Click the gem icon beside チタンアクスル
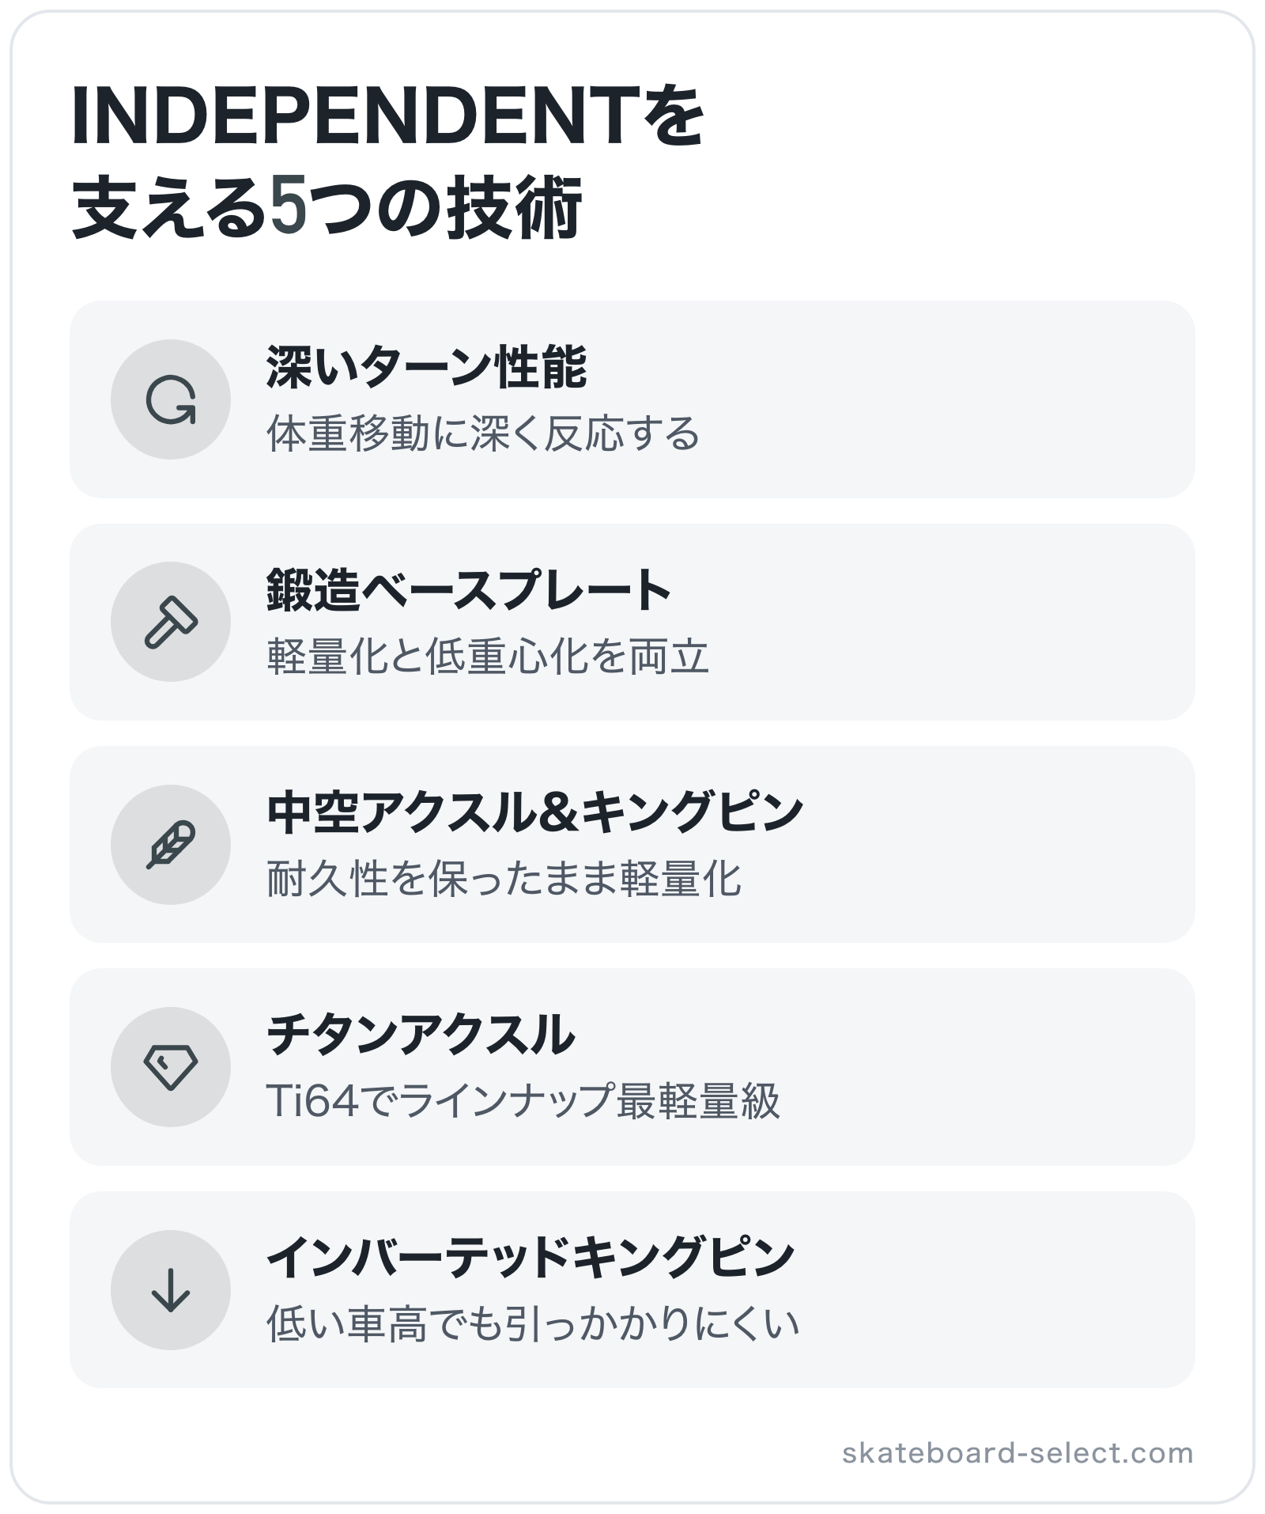 coord(171,1067)
